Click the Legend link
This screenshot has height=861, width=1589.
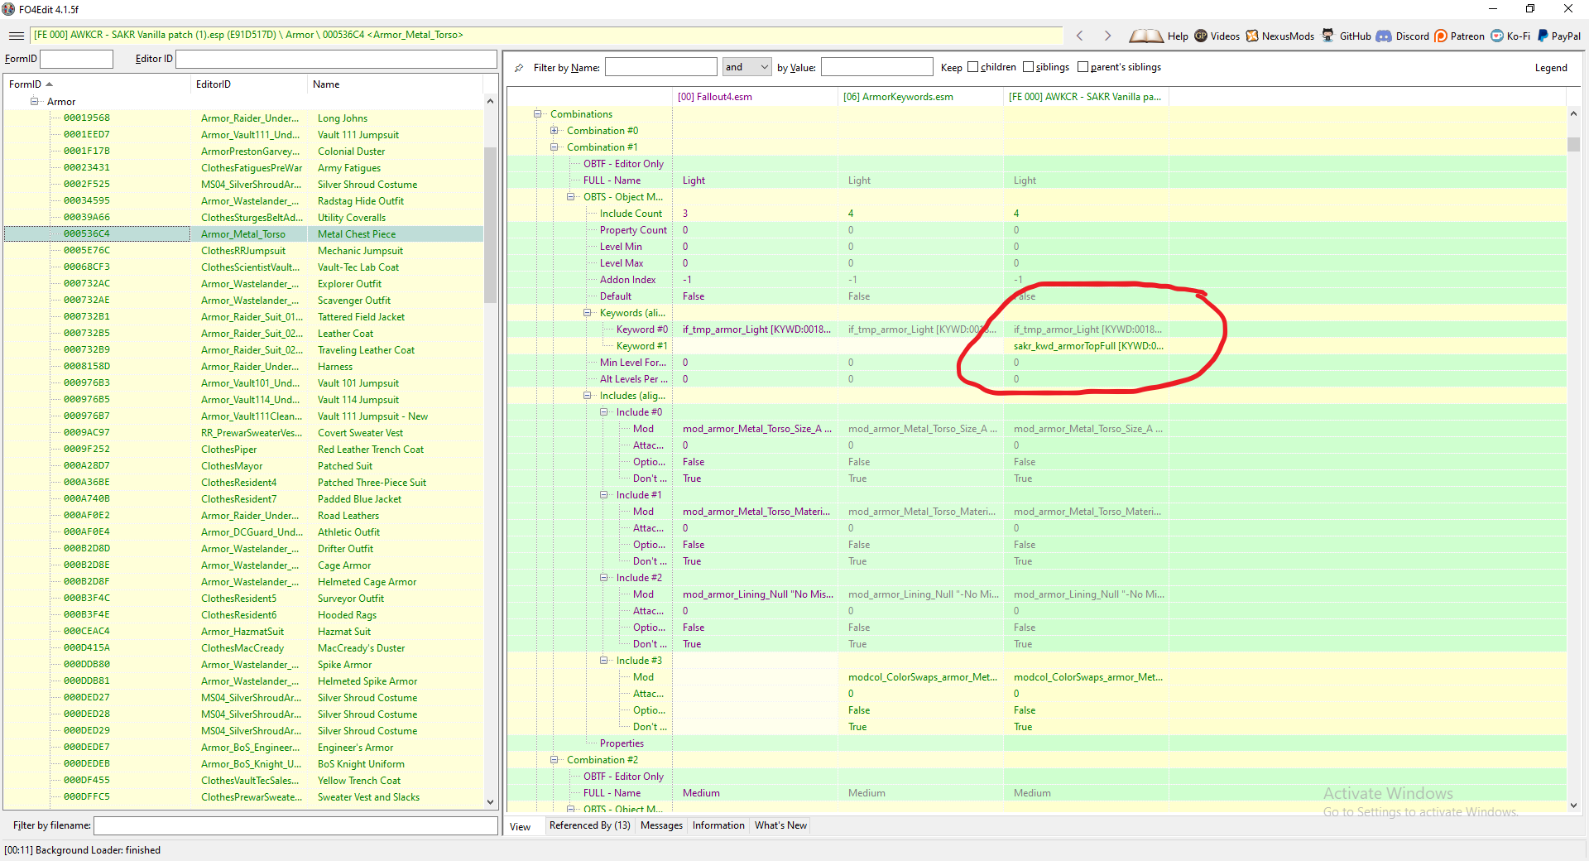tap(1551, 67)
